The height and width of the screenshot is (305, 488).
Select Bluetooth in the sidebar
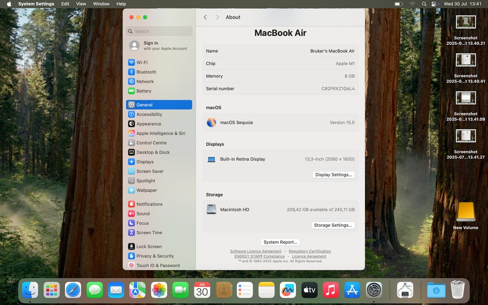pyautogui.click(x=146, y=72)
